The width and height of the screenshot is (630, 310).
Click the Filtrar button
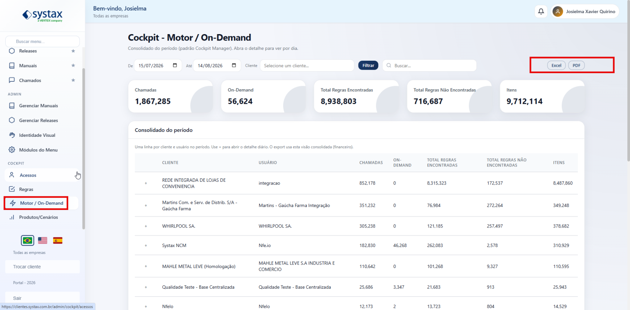point(368,65)
